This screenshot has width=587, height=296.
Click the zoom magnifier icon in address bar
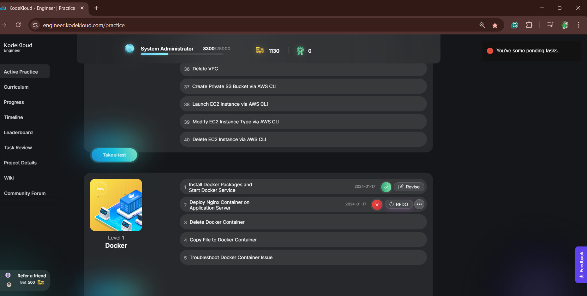click(482, 25)
